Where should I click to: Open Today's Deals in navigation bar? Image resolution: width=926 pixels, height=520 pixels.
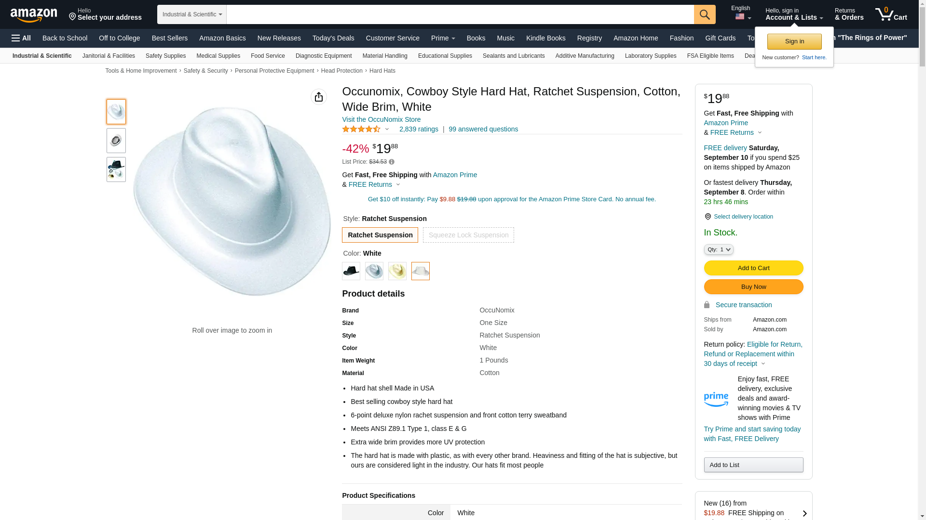(333, 38)
